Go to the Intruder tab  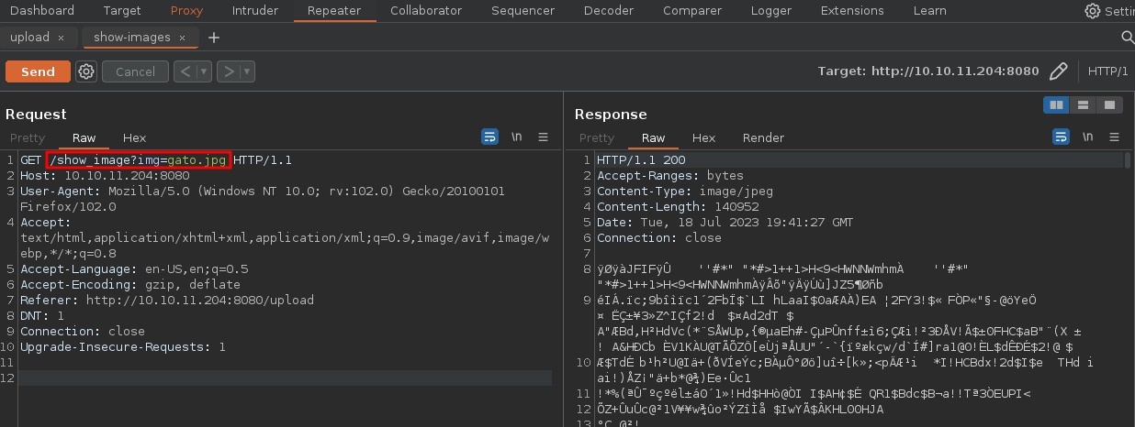pyautogui.click(x=254, y=11)
